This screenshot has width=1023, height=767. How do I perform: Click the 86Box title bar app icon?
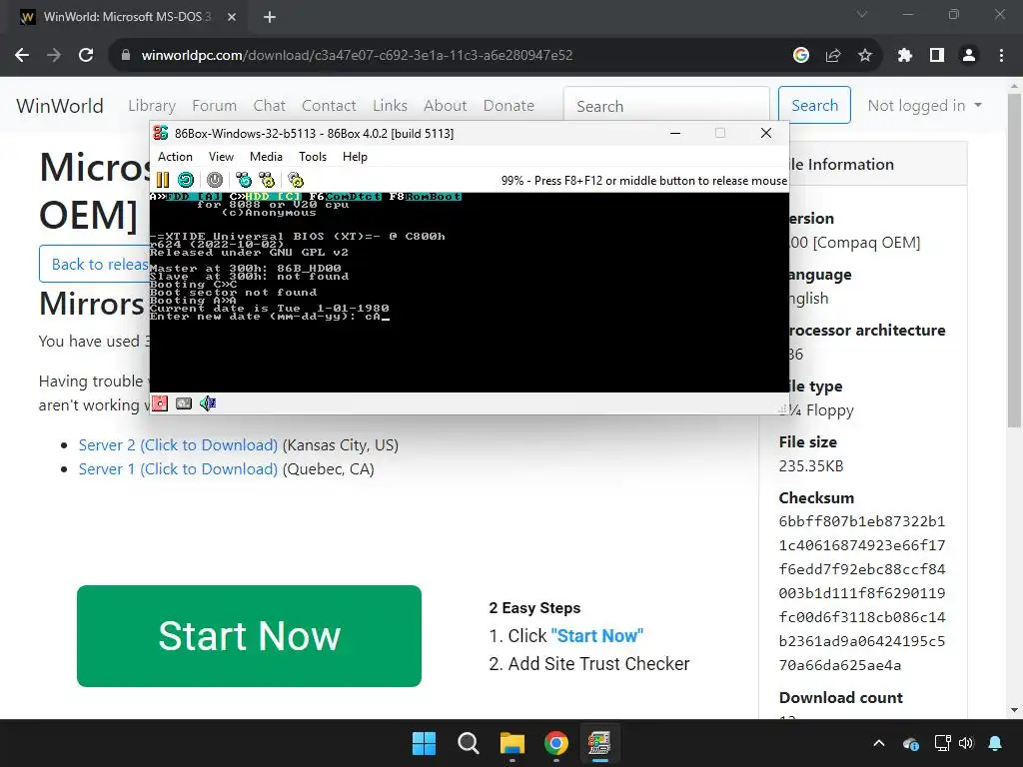[x=161, y=133]
